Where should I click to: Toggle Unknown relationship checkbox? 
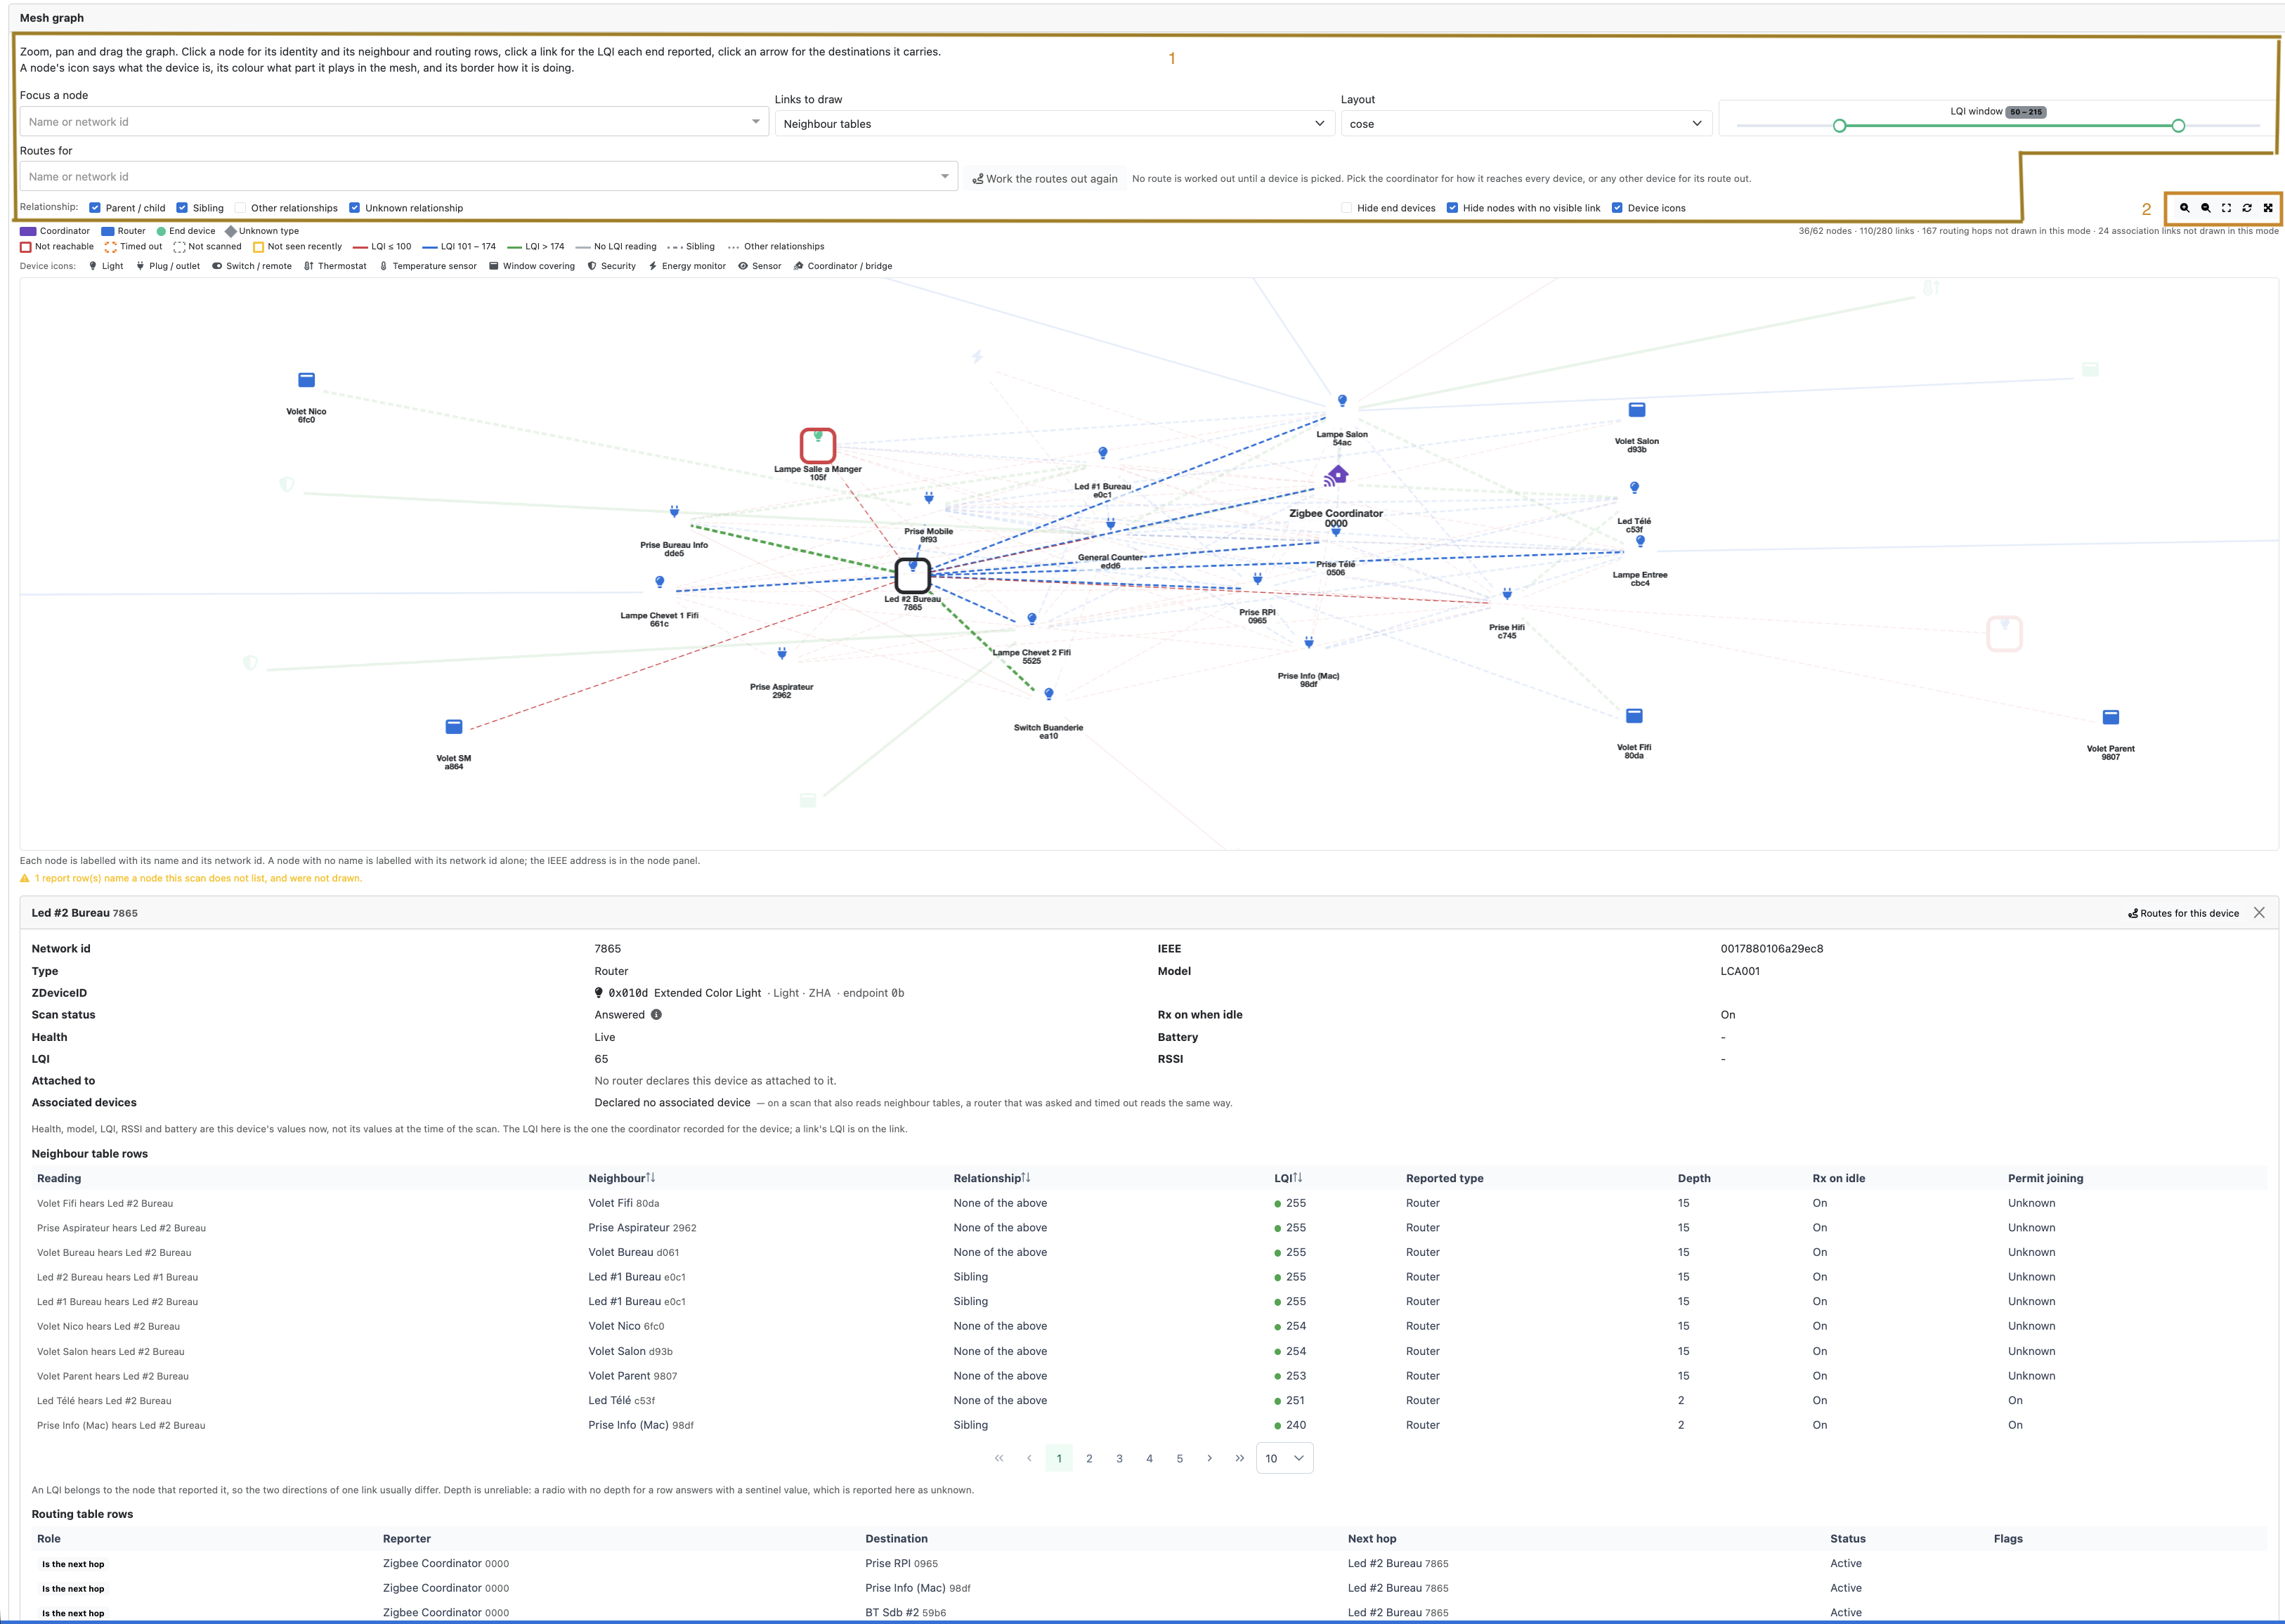click(354, 208)
